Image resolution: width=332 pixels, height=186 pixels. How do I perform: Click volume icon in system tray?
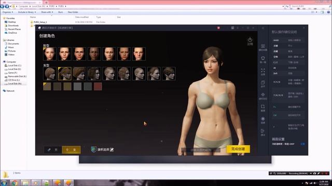coord(315,183)
